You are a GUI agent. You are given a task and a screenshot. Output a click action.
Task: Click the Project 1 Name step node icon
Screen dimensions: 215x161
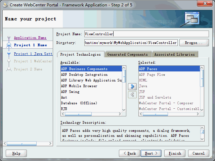[x=9, y=45]
